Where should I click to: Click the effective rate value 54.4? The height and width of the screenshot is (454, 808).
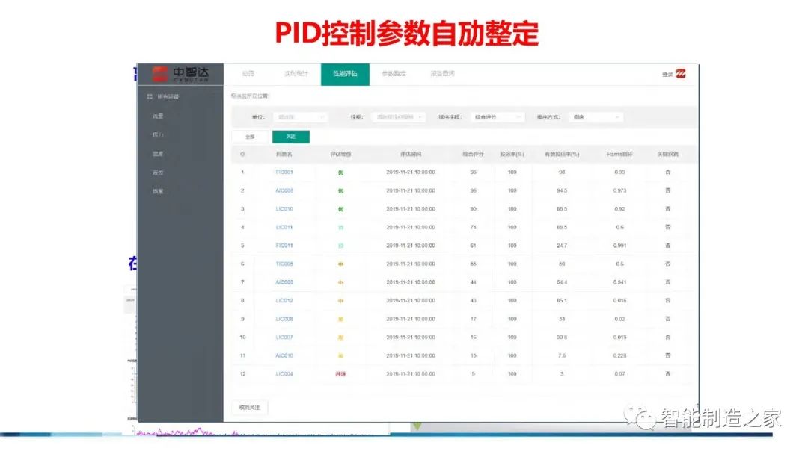pos(562,282)
